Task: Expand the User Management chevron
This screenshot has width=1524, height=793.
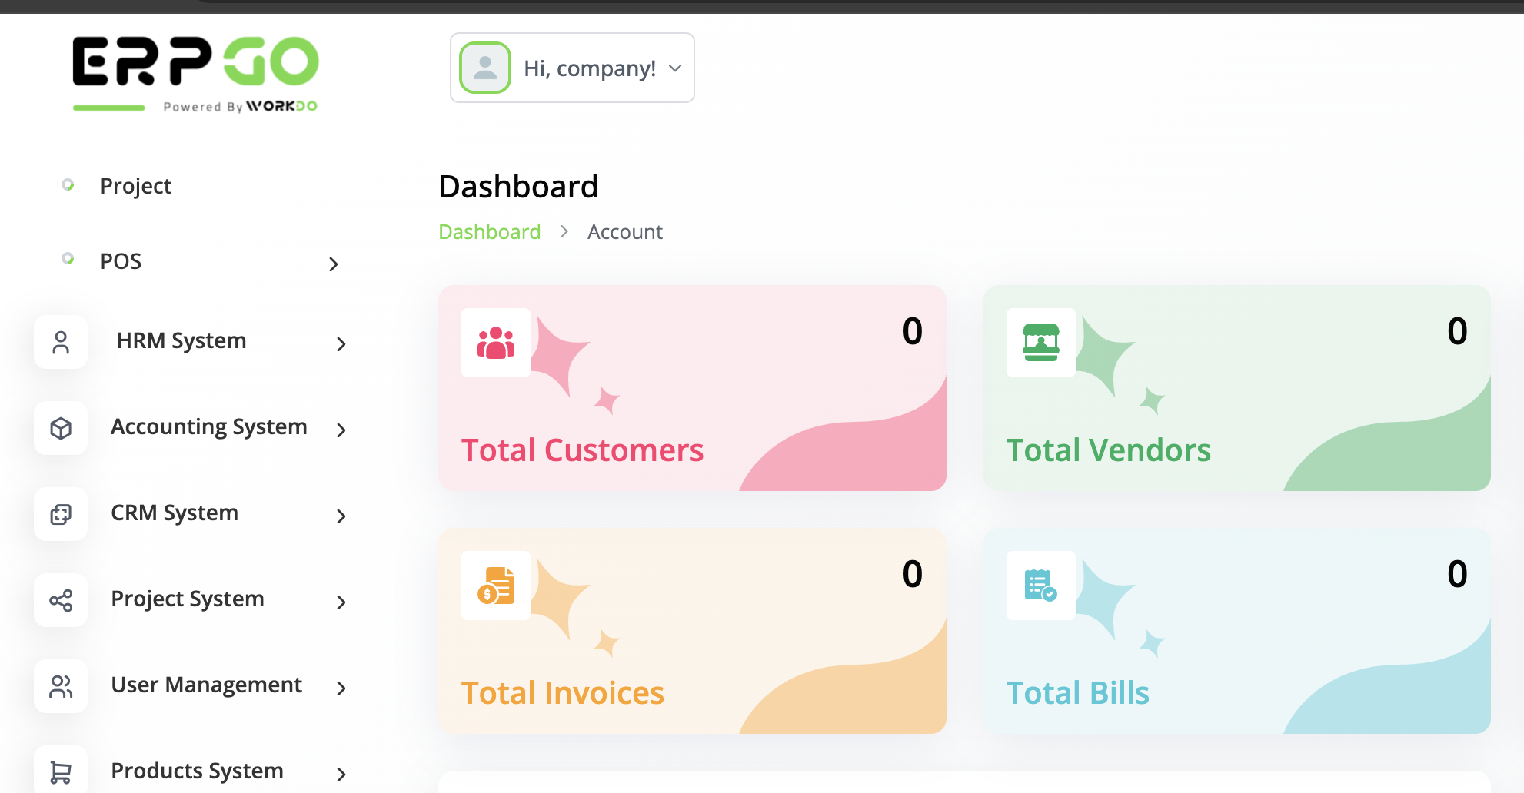Action: 341,688
